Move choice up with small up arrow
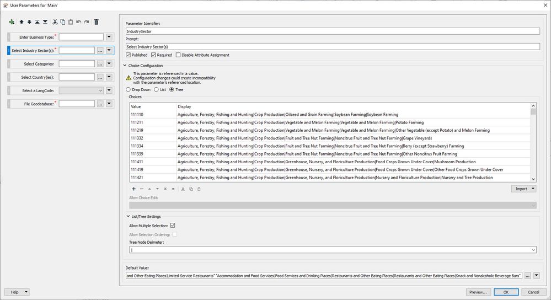 click(149, 189)
